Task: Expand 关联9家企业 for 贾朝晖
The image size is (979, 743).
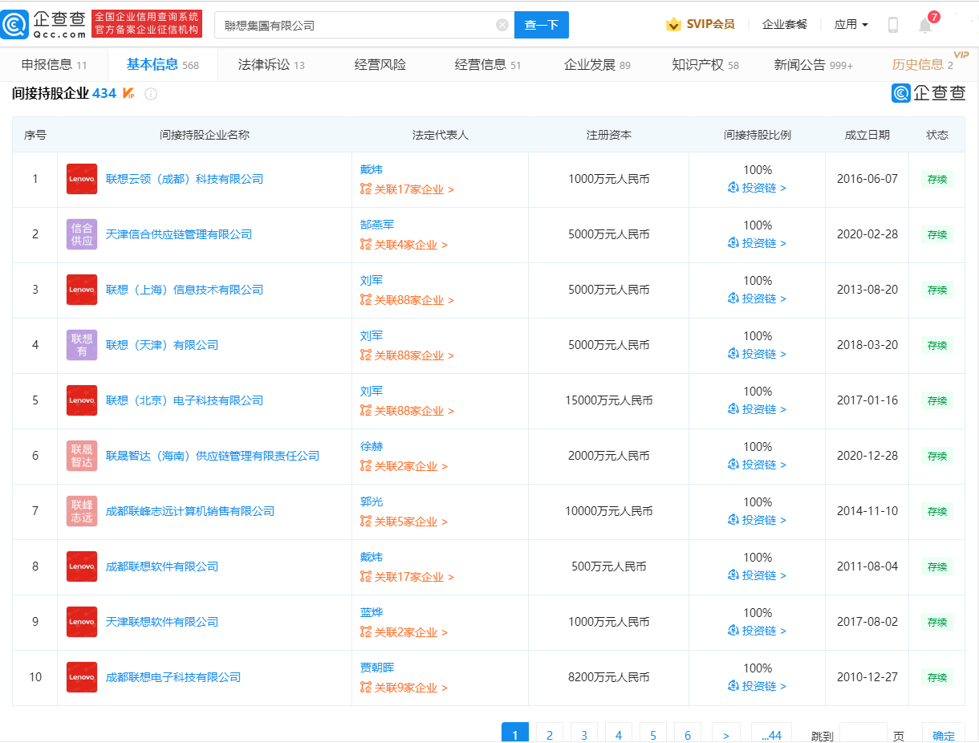Action: point(404,688)
